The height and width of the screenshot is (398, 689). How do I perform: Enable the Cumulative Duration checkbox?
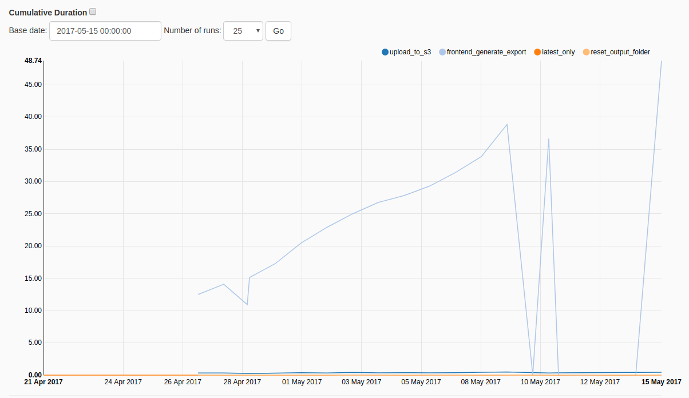[x=93, y=11]
